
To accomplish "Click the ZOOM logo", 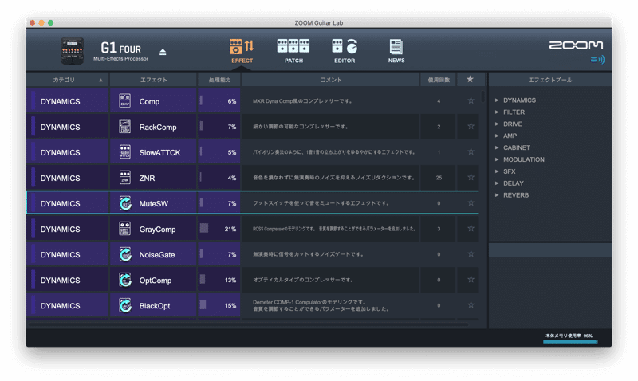I will click(576, 45).
